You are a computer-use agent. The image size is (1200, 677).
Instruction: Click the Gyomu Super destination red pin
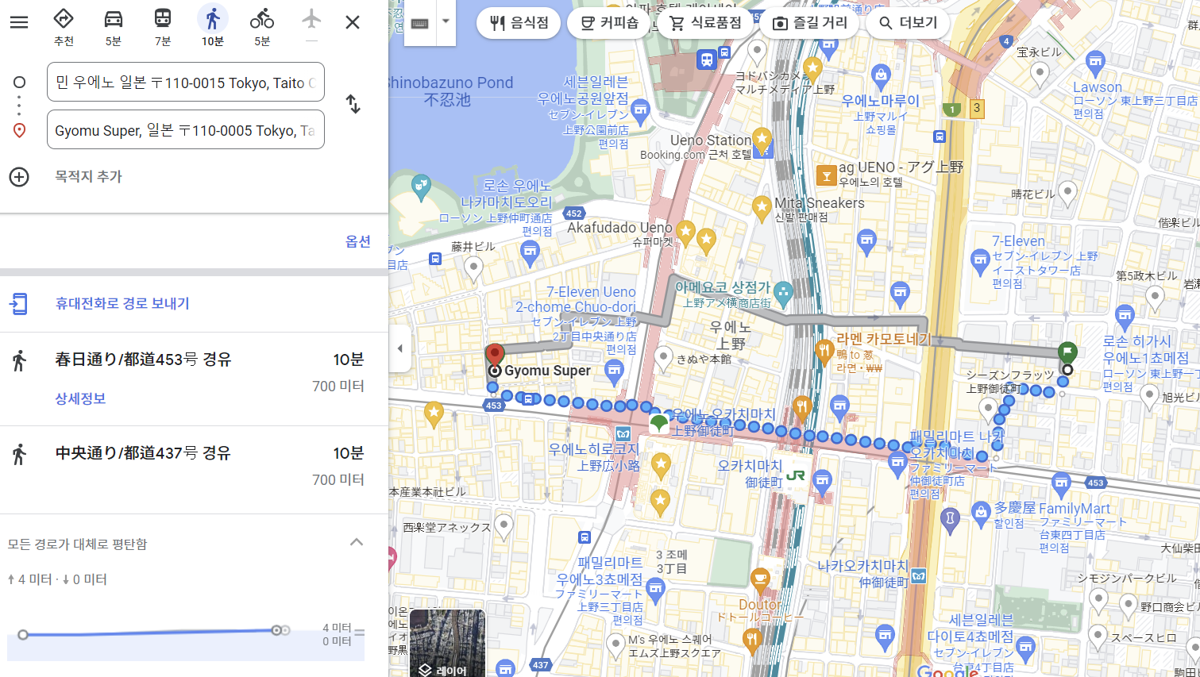tap(495, 356)
